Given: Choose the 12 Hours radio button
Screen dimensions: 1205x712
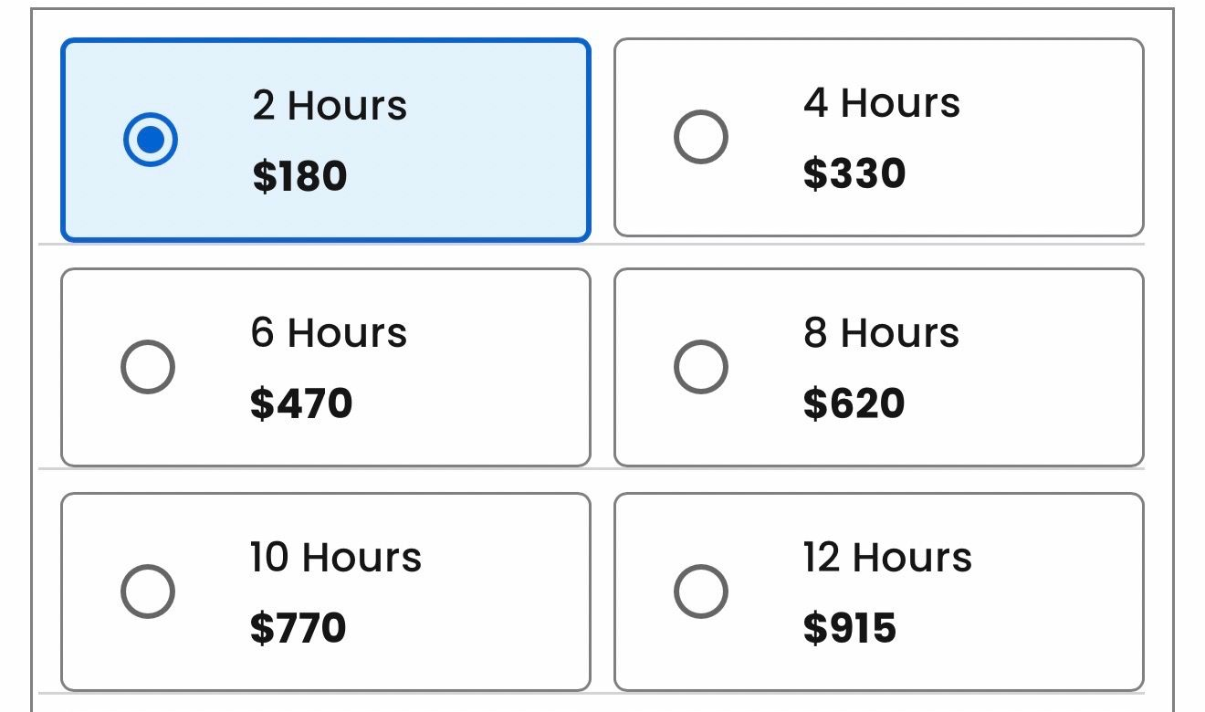Looking at the screenshot, I should tap(700, 592).
